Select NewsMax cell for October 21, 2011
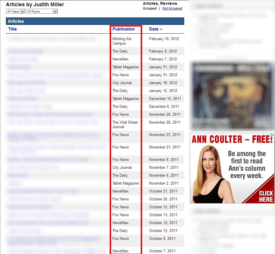Image resolution: width=275 pixels, height=254 pixels. (120, 191)
